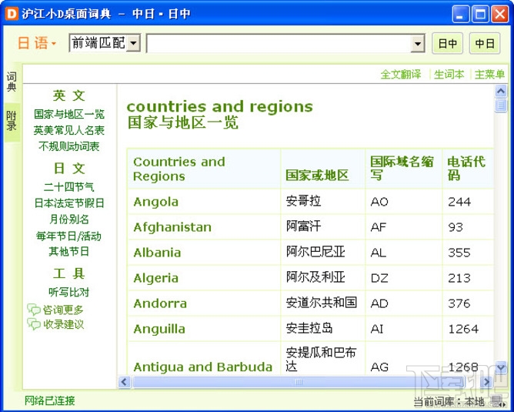
Task: Expand the search history dropdown arrow
Action: tap(418, 43)
